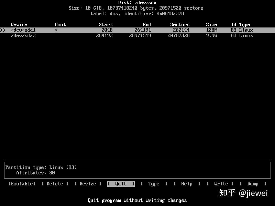Viewport: 275px width, 206px height.
Task: Open the Type option to change partition type
Action: [154, 184]
